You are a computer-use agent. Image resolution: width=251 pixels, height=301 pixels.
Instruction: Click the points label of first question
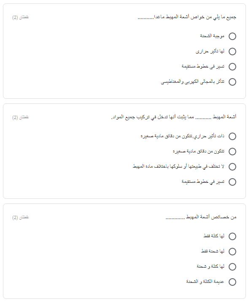point(21,17)
